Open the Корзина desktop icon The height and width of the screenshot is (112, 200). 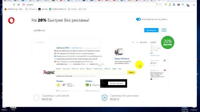[x=194, y=109]
